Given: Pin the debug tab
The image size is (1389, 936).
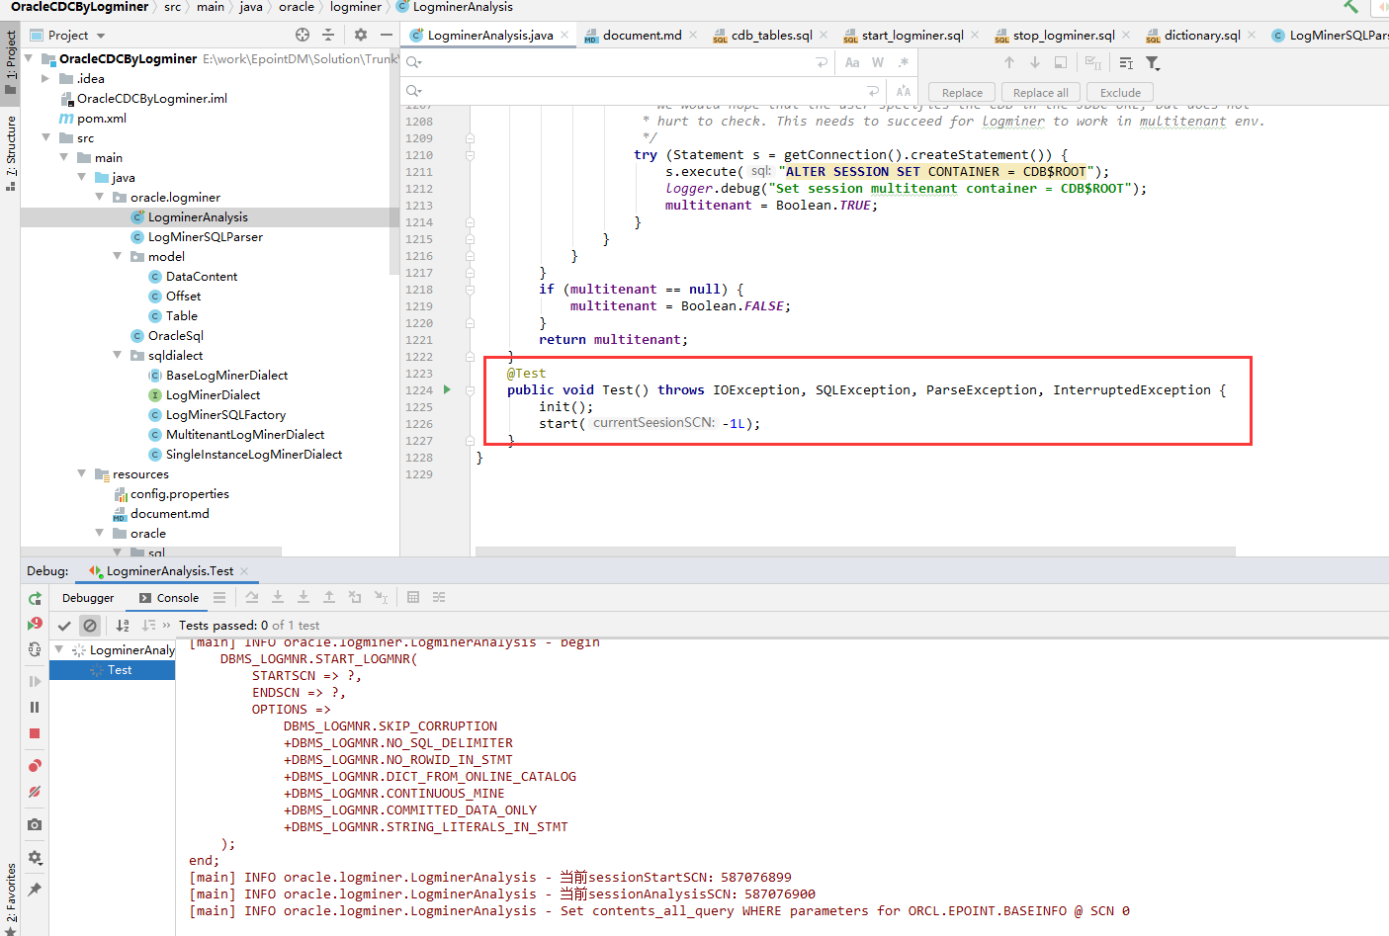Looking at the screenshot, I should [x=35, y=890].
